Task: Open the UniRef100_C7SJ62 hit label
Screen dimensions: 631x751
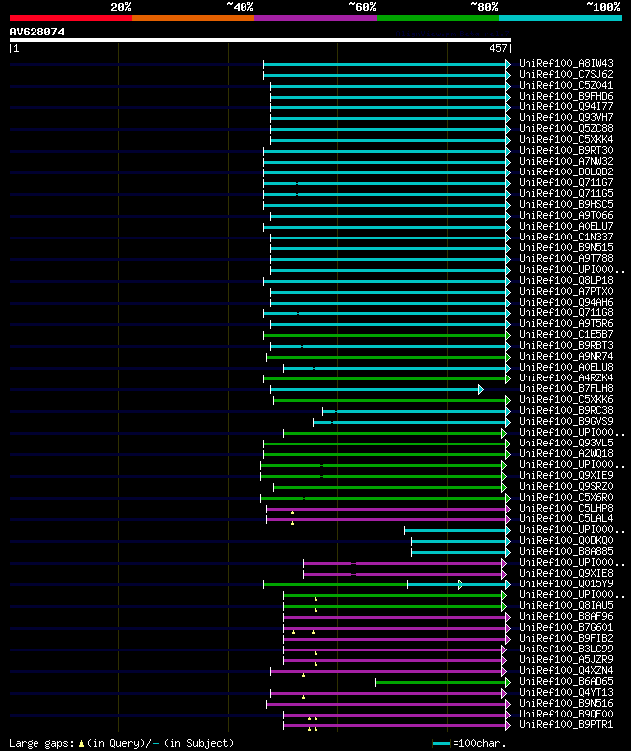Action: pyautogui.click(x=566, y=74)
